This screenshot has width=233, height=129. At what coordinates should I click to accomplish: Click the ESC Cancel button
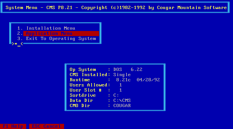pyautogui.click(x=47, y=126)
